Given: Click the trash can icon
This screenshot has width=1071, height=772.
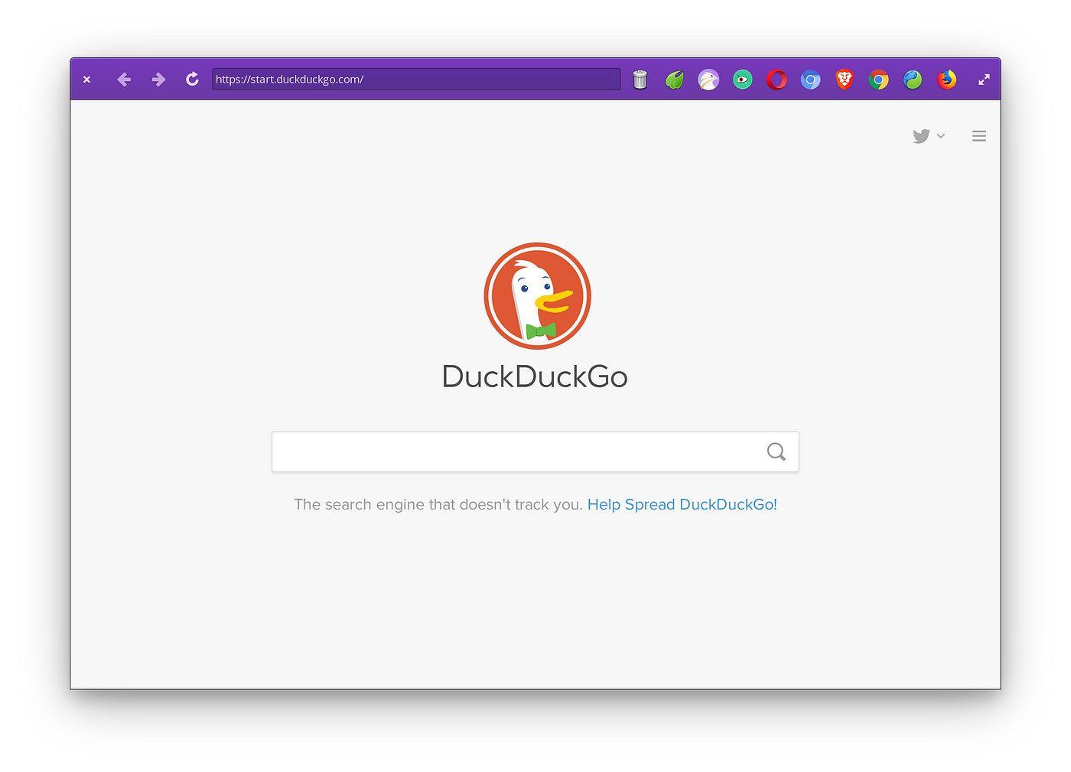Looking at the screenshot, I should point(640,80).
